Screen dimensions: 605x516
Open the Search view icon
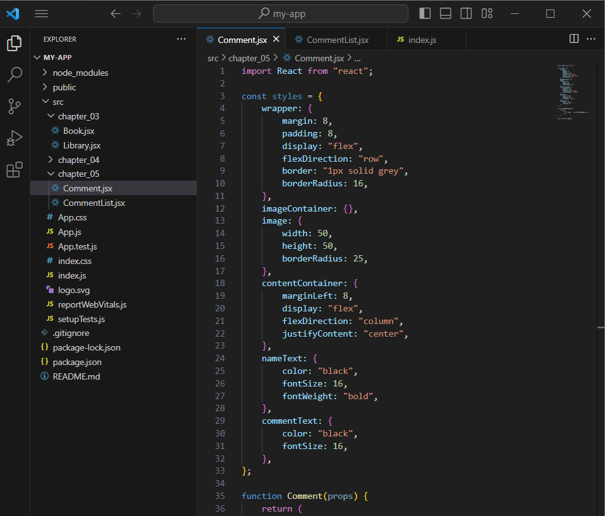coord(14,75)
